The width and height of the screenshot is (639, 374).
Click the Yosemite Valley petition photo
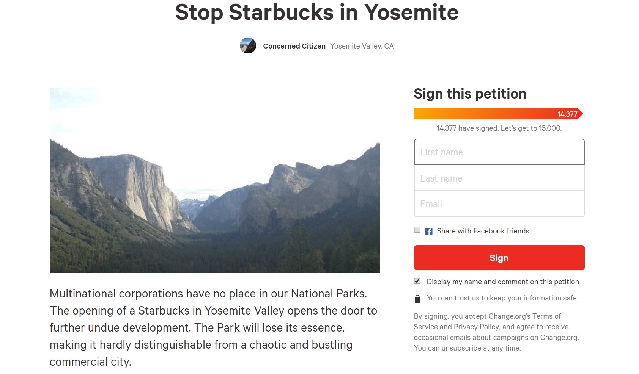214,180
